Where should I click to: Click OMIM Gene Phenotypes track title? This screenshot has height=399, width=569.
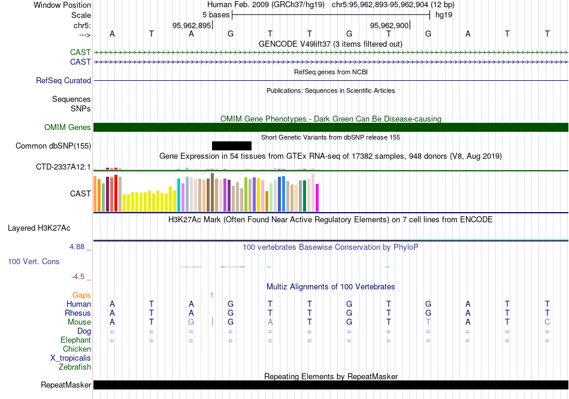[x=331, y=119]
